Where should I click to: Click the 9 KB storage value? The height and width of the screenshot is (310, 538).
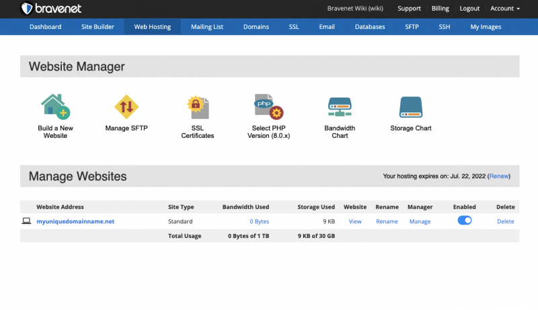pos(329,221)
